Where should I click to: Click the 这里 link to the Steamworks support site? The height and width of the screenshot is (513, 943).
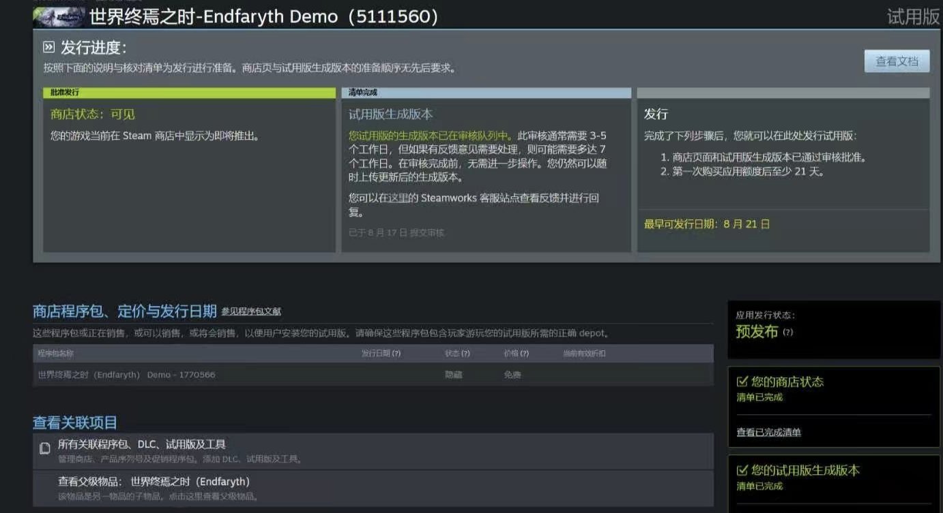pos(398,198)
